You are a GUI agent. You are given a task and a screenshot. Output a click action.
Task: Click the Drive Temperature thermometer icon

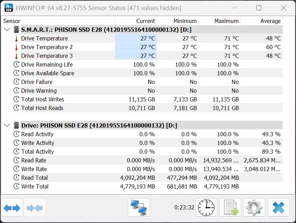tap(16, 38)
